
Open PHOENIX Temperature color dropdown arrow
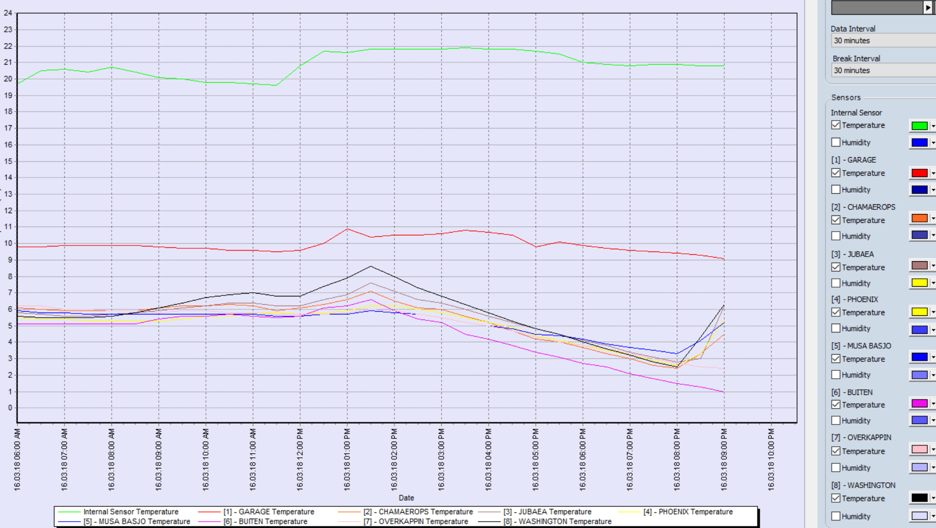(933, 312)
